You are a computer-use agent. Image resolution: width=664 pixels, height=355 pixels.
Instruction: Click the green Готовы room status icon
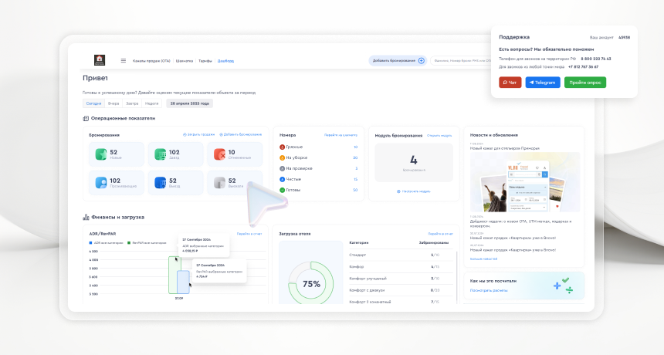click(x=282, y=190)
